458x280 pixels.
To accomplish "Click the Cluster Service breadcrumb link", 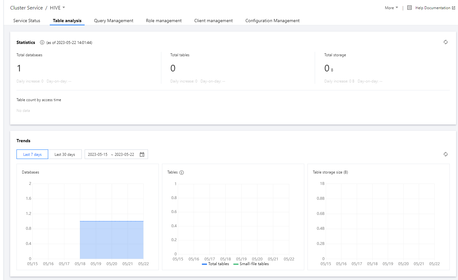I will click(x=26, y=8).
